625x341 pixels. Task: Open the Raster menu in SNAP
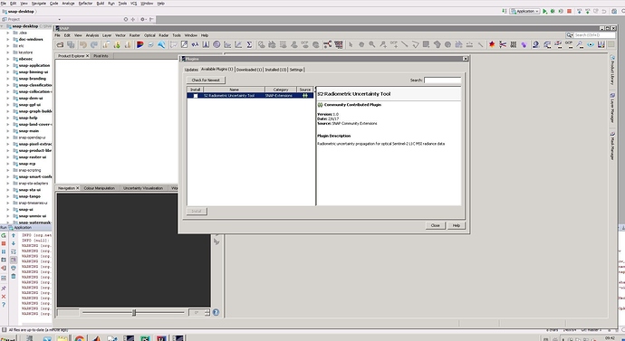135,35
